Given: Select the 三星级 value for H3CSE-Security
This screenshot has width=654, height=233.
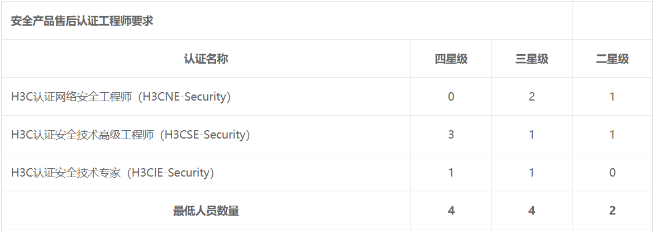Looking at the screenshot, I should (x=532, y=135).
